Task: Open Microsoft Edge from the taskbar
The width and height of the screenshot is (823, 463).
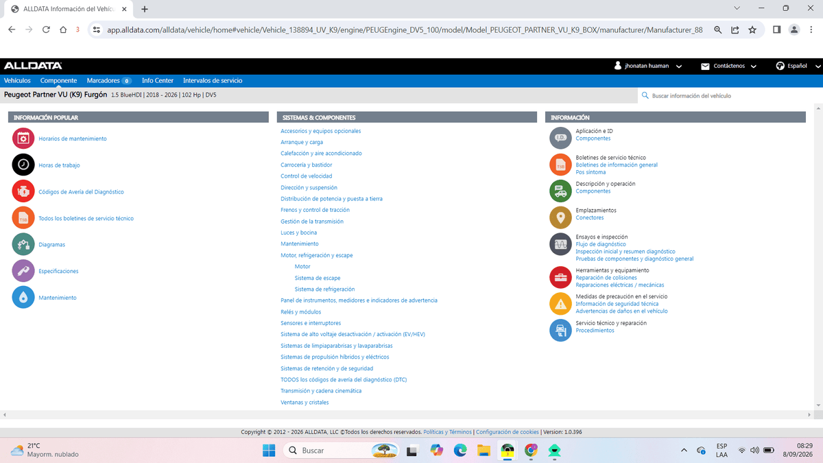Action: pos(460,451)
